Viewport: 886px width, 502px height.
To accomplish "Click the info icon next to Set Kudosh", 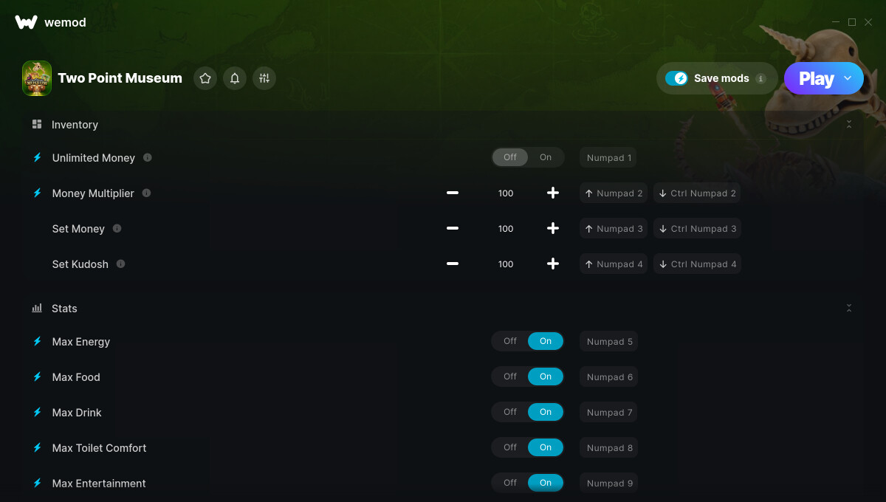I will tap(120, 264).
